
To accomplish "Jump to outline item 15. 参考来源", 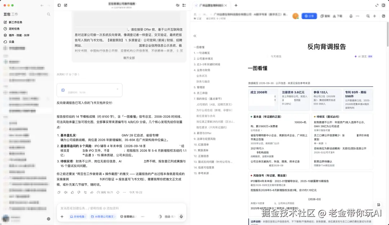I will 201,173.
